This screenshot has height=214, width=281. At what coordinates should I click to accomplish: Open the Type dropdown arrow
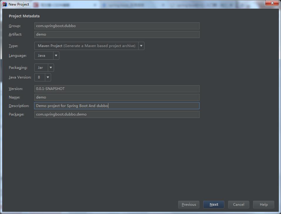141,46
